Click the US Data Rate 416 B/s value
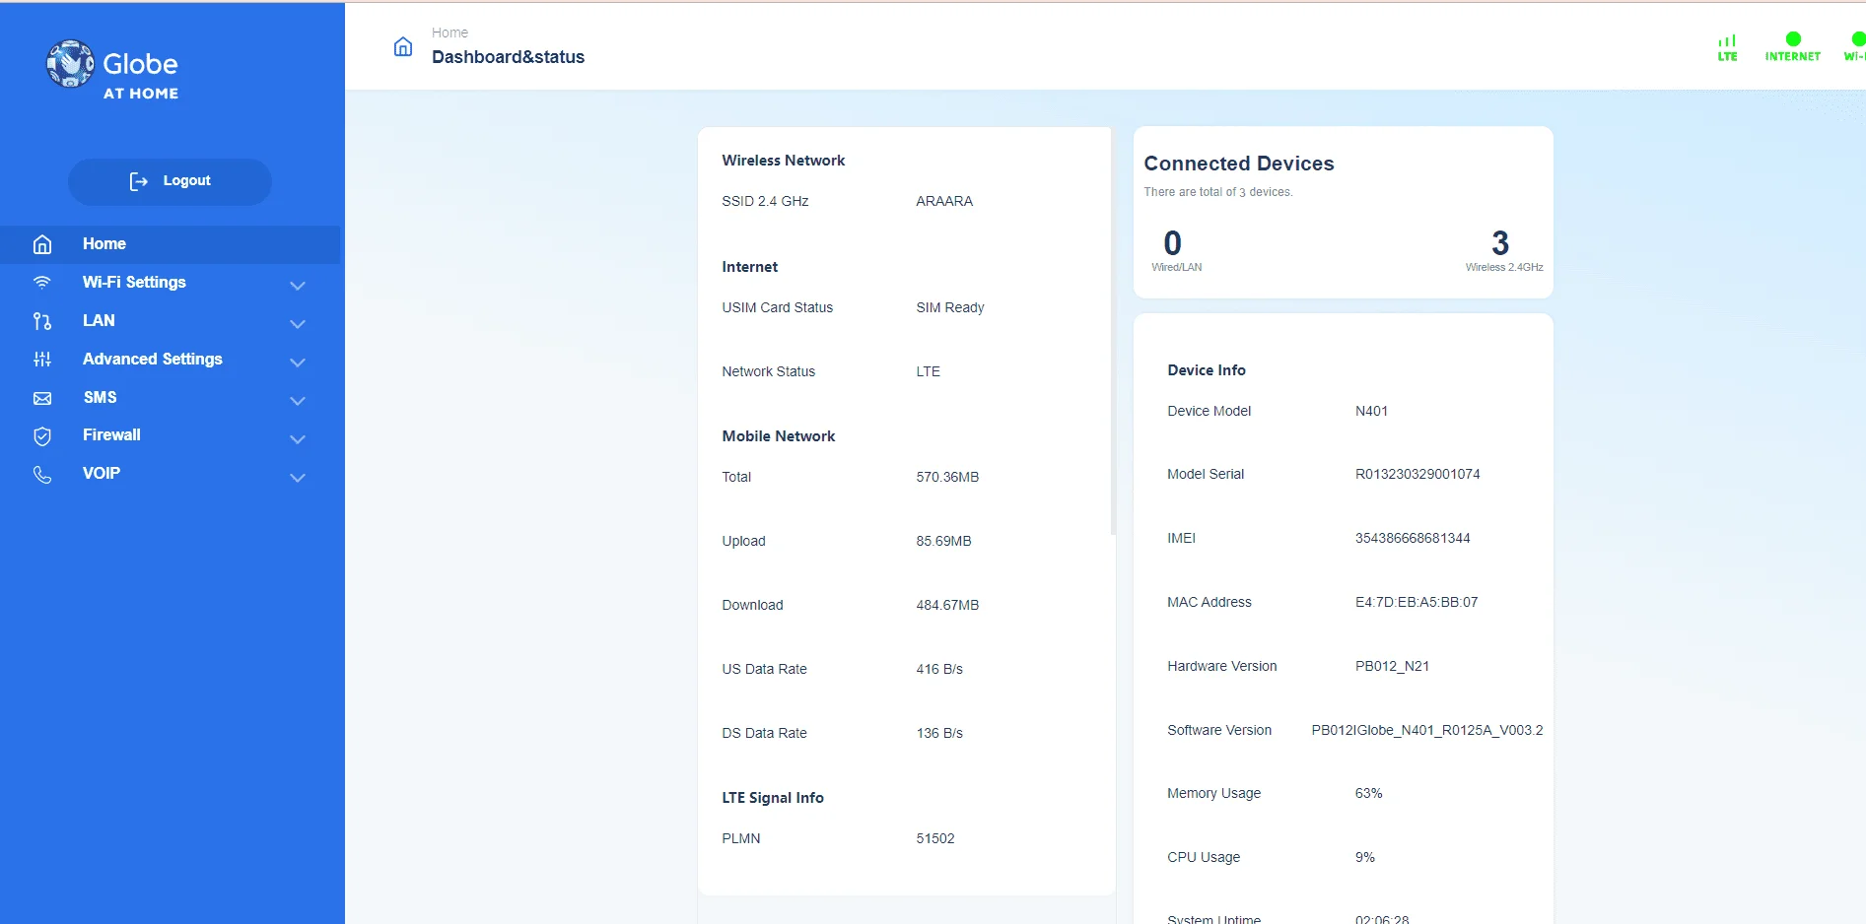This screenshot has width=1866, height=924. click(939, 669)
